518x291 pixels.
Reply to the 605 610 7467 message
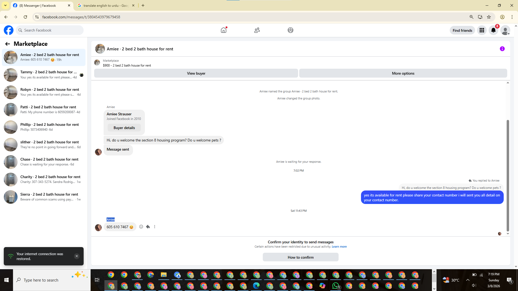pyautogui.click(x=148, y=227)
